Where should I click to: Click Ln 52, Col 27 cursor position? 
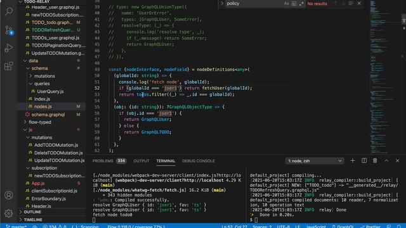(234, 226)
